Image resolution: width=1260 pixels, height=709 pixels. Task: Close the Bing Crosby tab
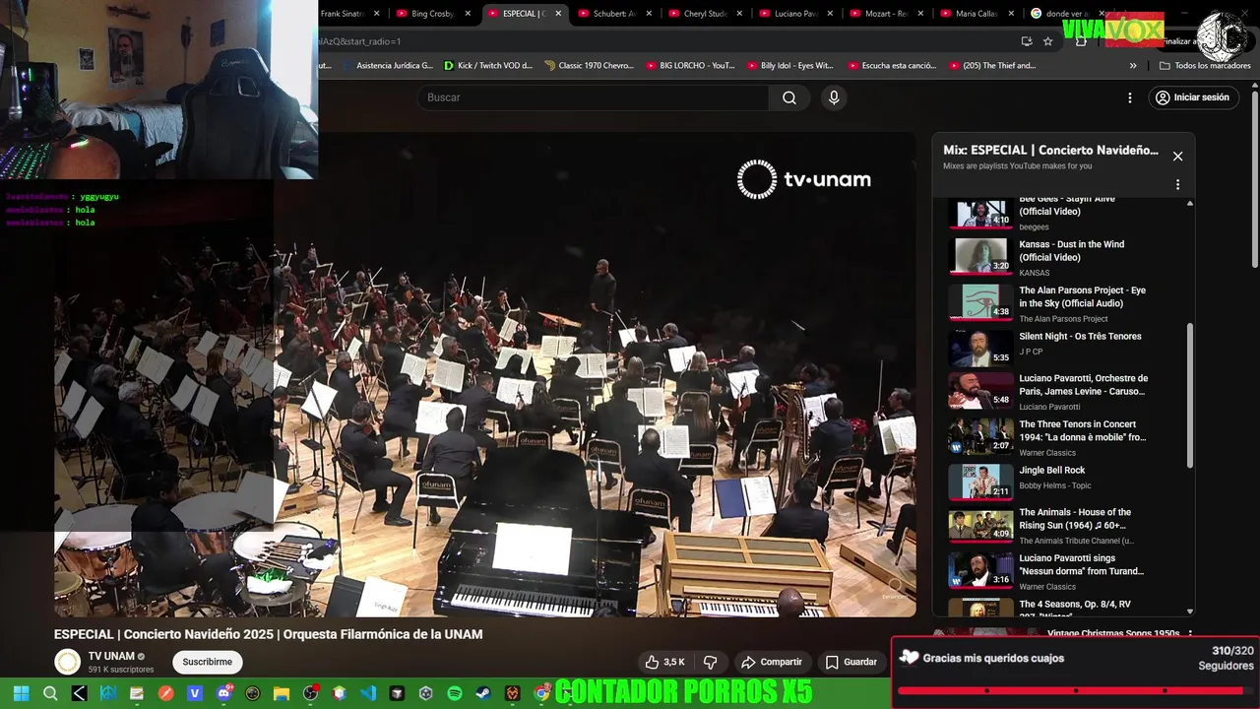click(468, 14)
